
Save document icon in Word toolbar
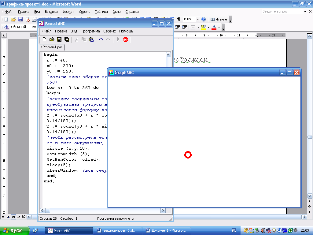click(20, 19)
